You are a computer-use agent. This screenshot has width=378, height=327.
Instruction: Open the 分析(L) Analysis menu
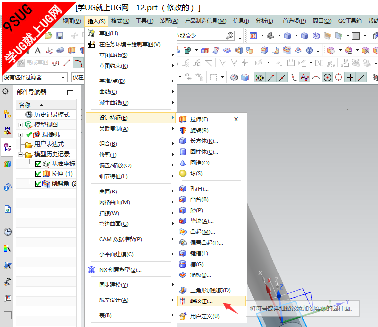[265, 21]
